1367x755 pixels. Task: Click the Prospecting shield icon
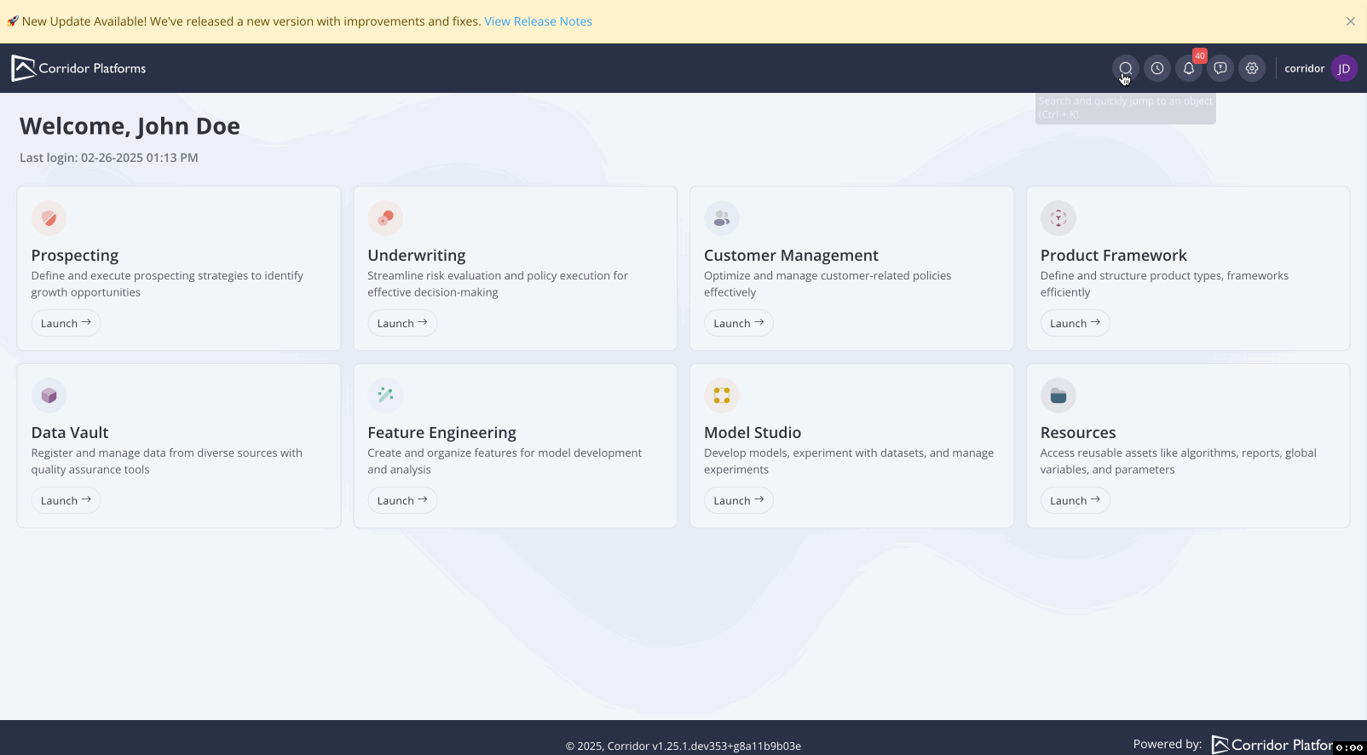pyautogui.click(x=49, y=218)
